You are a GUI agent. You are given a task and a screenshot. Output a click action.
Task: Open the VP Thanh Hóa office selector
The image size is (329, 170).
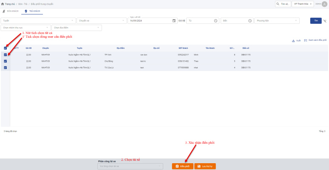303,4
